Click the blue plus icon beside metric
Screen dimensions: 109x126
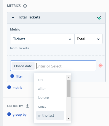click(9, 87)
